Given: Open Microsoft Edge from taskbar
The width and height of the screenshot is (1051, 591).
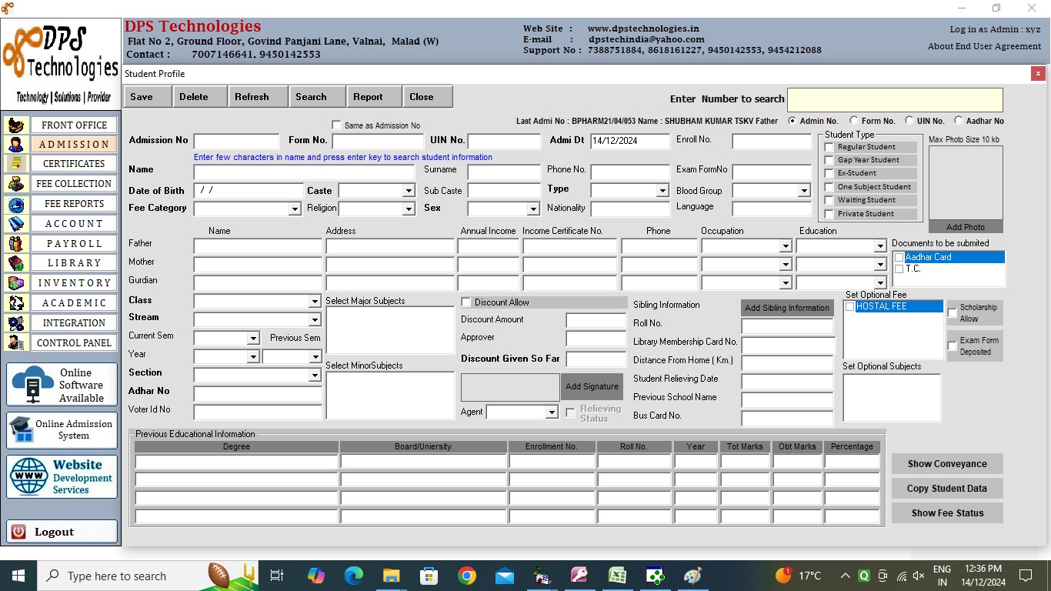Looking at the screenshot, I should [x=353, y=576].
